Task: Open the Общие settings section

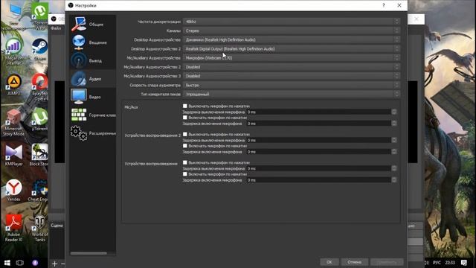Action: click(92, 25)
